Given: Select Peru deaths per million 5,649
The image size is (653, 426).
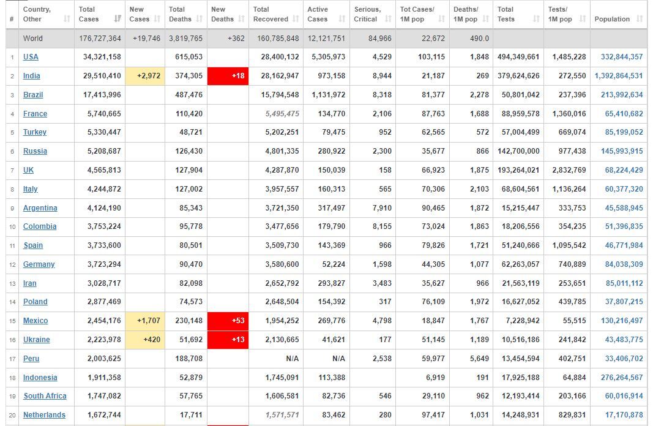Looking at the screenshot, I should point(479,359).
